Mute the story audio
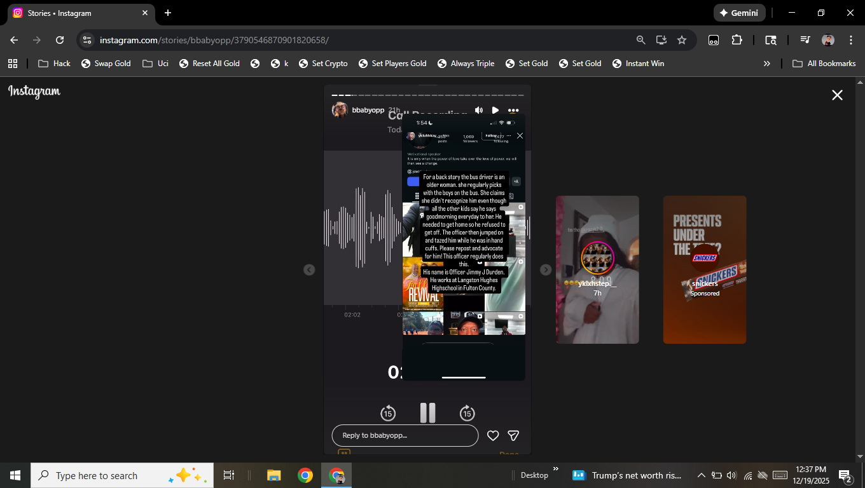This screenshot has width=865, height=488. (x=479, y=111)
